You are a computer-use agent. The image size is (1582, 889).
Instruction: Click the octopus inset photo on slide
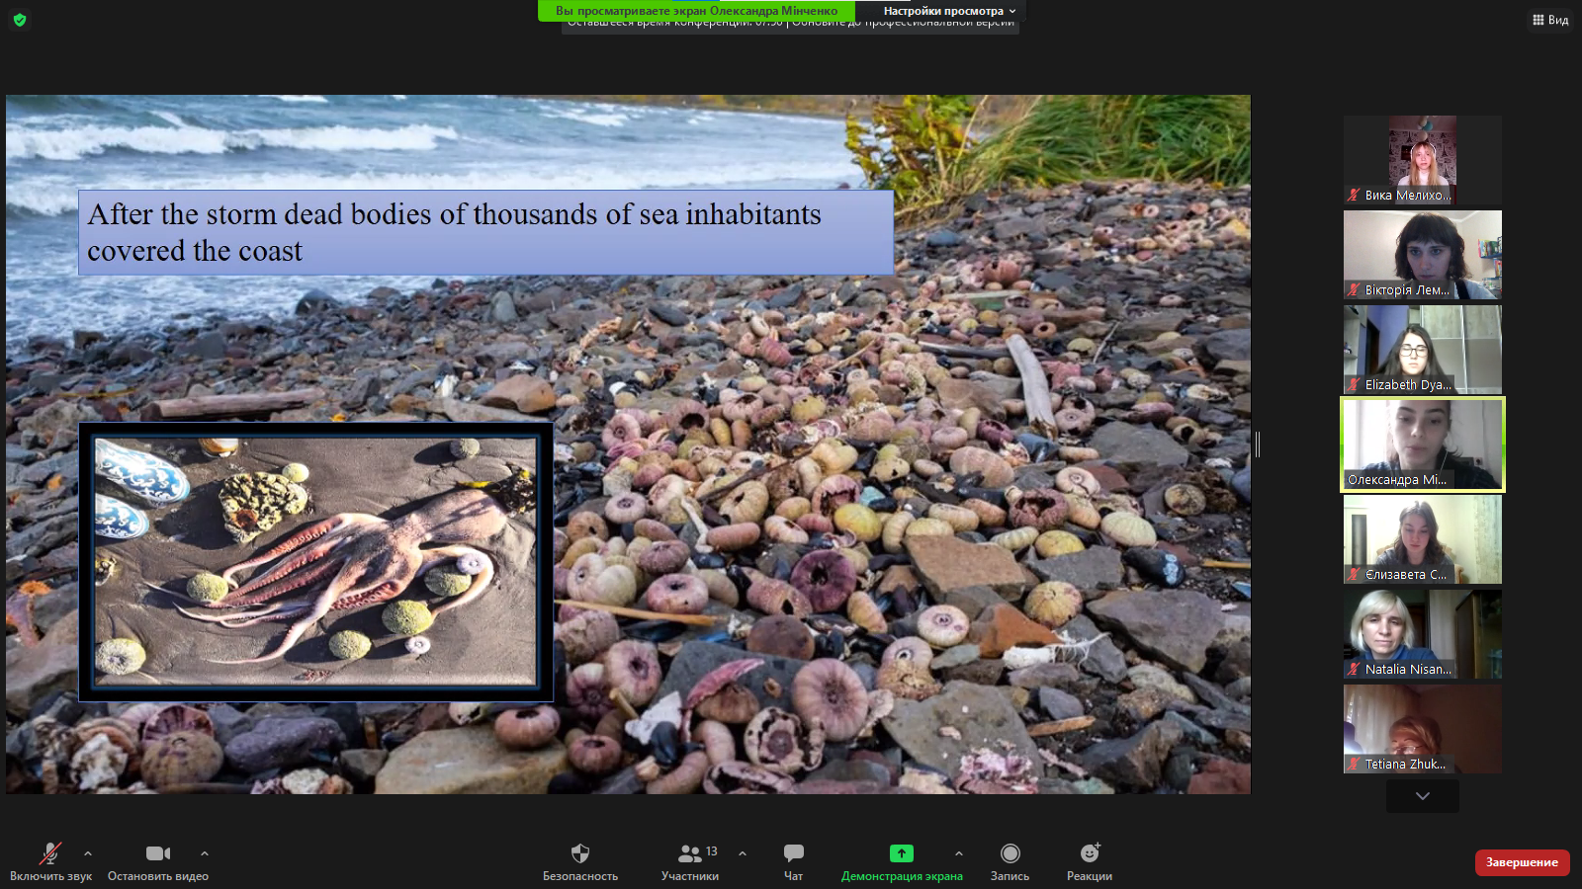[x=315, y=562]
